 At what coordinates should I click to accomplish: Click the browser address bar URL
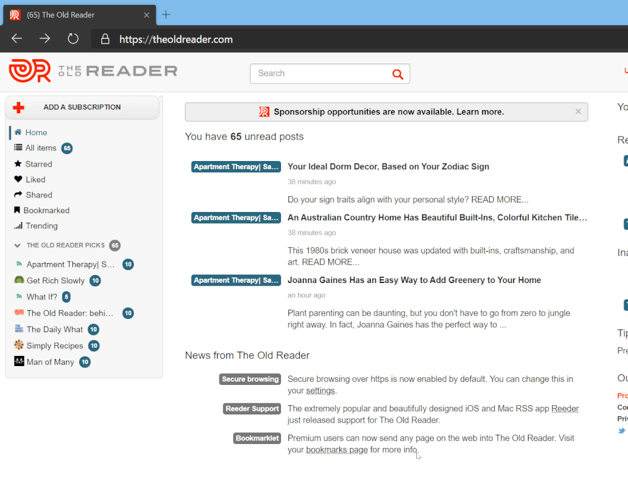[176, 39]
